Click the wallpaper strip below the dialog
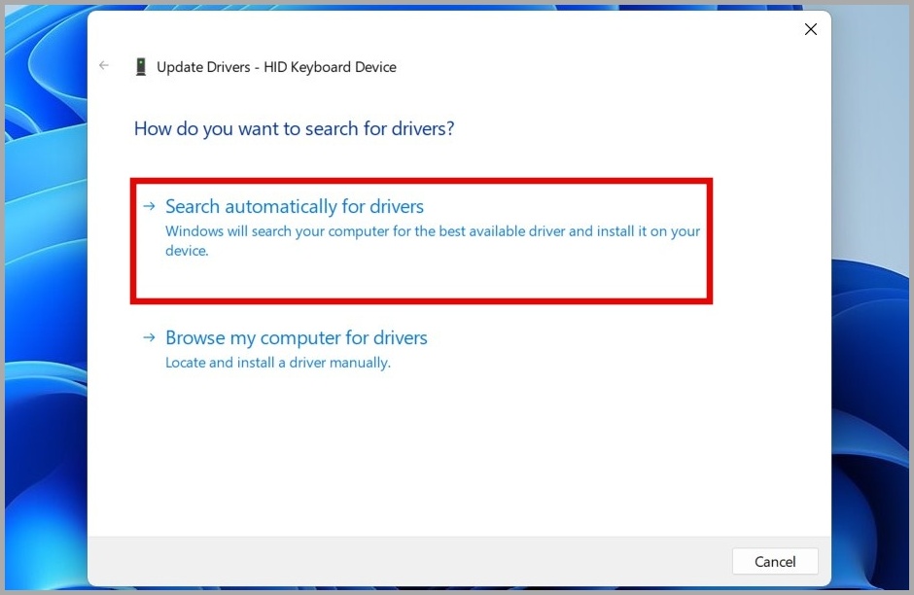This screenshot has height=595, width=914. coord(457,590)
